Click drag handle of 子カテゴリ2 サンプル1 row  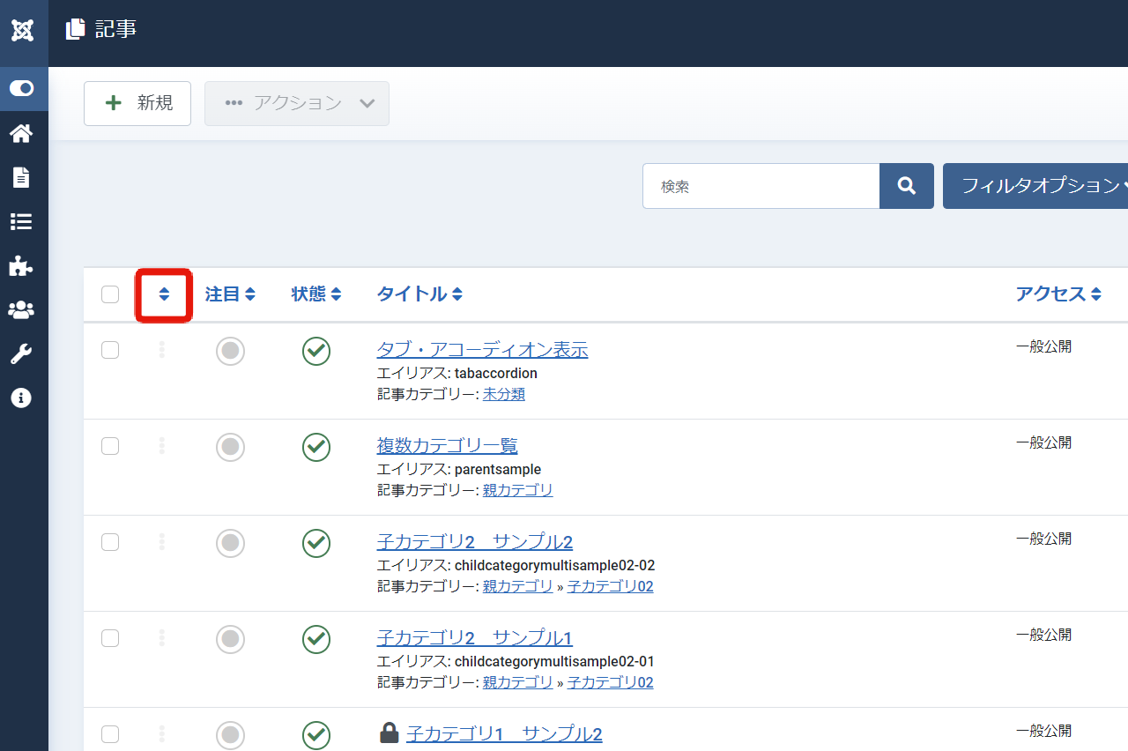(x=162, y=638)
